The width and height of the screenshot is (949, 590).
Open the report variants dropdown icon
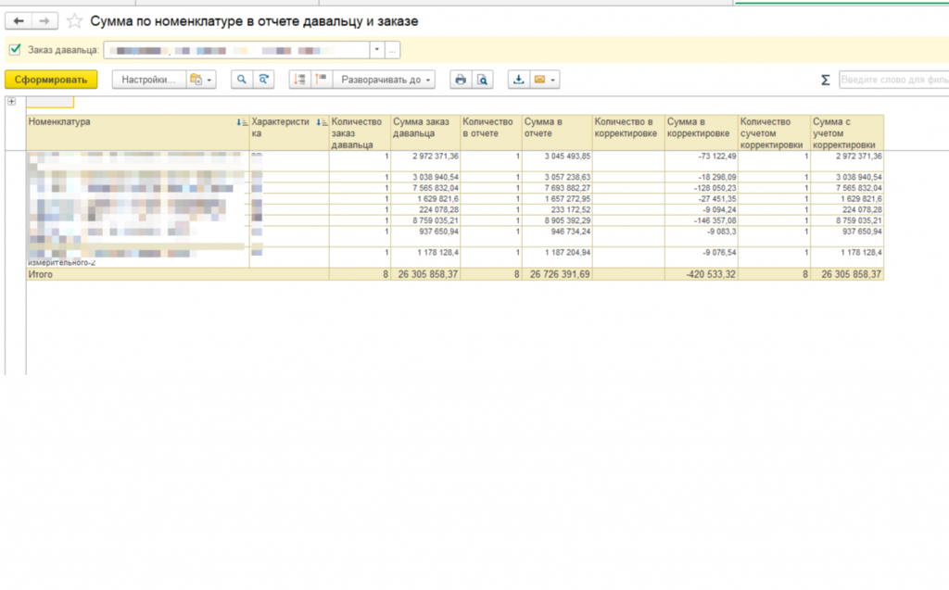pos(201,80)
